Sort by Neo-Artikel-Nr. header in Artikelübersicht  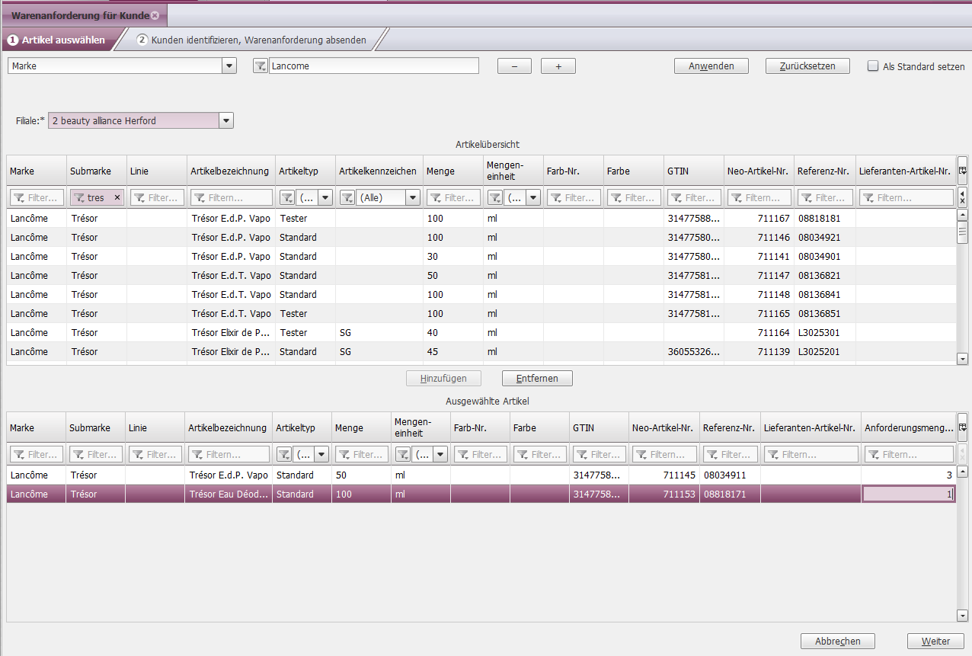pyautogui.click(x=759, y=171)
